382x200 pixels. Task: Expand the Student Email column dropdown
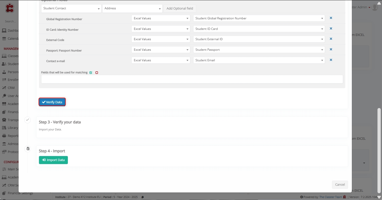(x=259, y=60)
